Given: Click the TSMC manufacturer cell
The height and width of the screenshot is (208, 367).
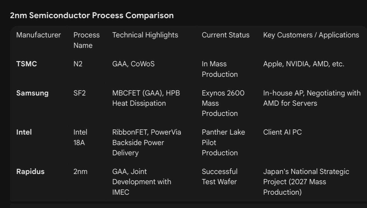Looking at the screenshot, I should [26, 64].
